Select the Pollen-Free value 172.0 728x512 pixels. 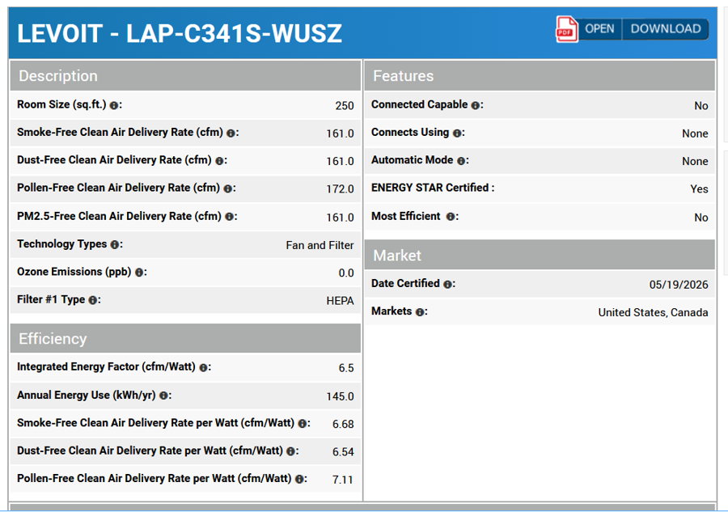[340, 189]
